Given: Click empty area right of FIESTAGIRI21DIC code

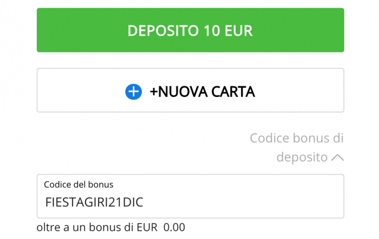Looking at the screenshot, I should [241, 202].
